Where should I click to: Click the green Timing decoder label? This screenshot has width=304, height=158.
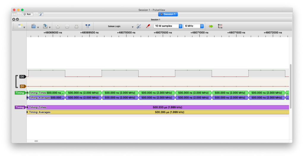(20, 93)
